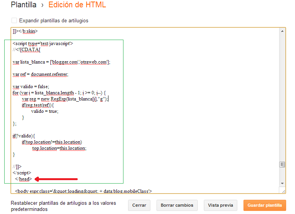
Task: Click the scrollbar up arrow
Action: click(x=282, y=31)
